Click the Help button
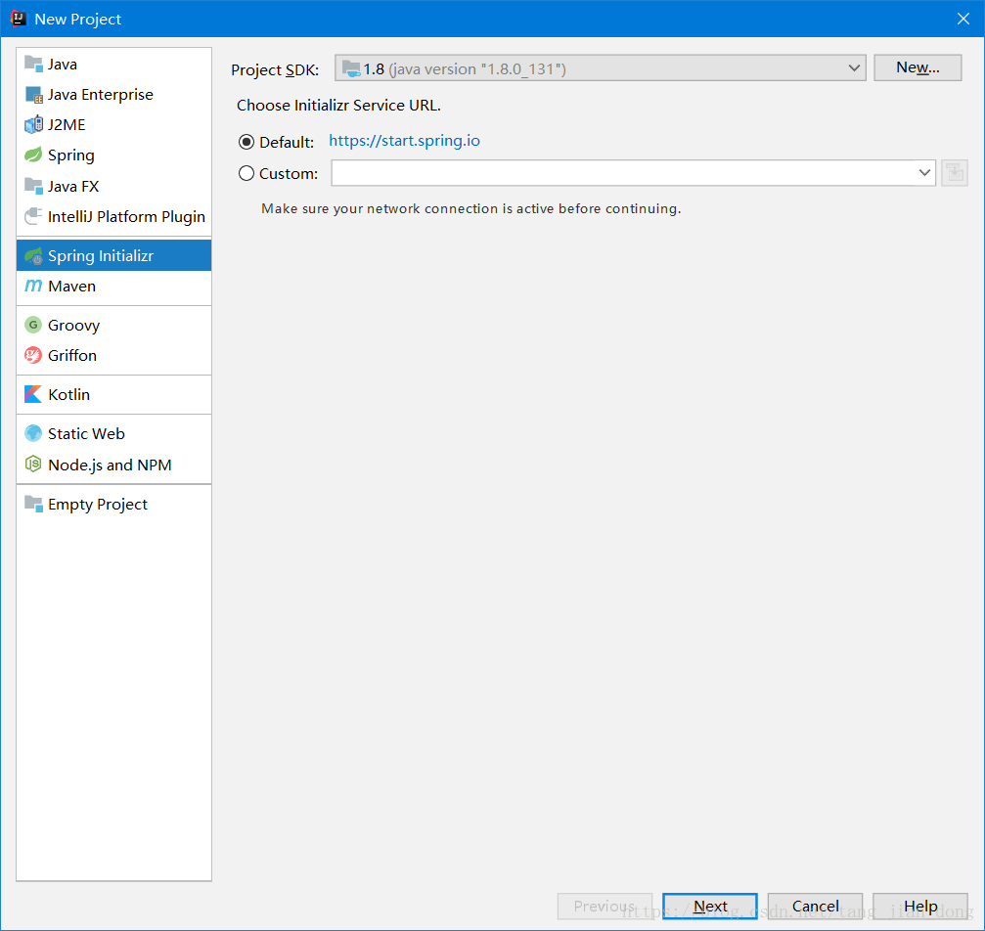 click(920, 906)
